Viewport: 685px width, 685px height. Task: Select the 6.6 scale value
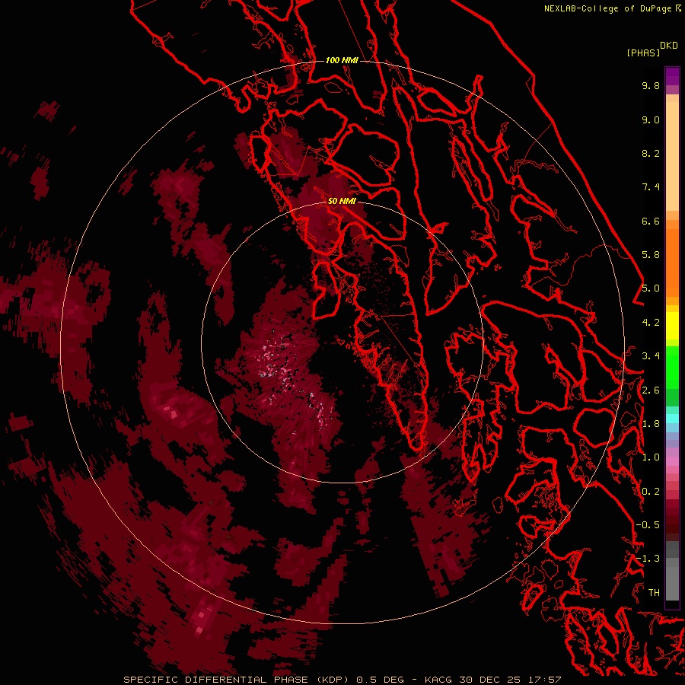point(651,221)
